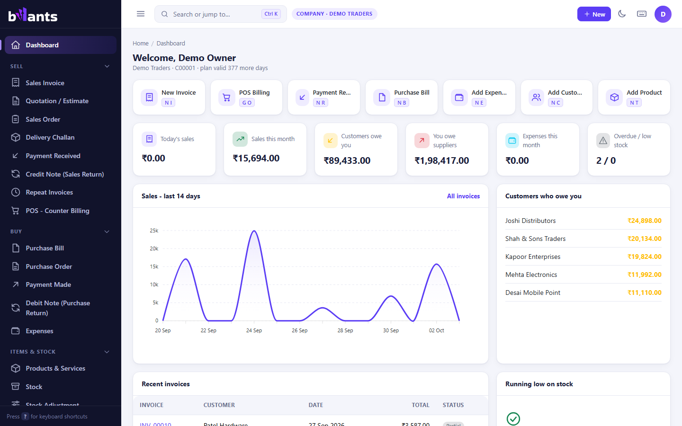Open Sales Order page

pos(61,119)
